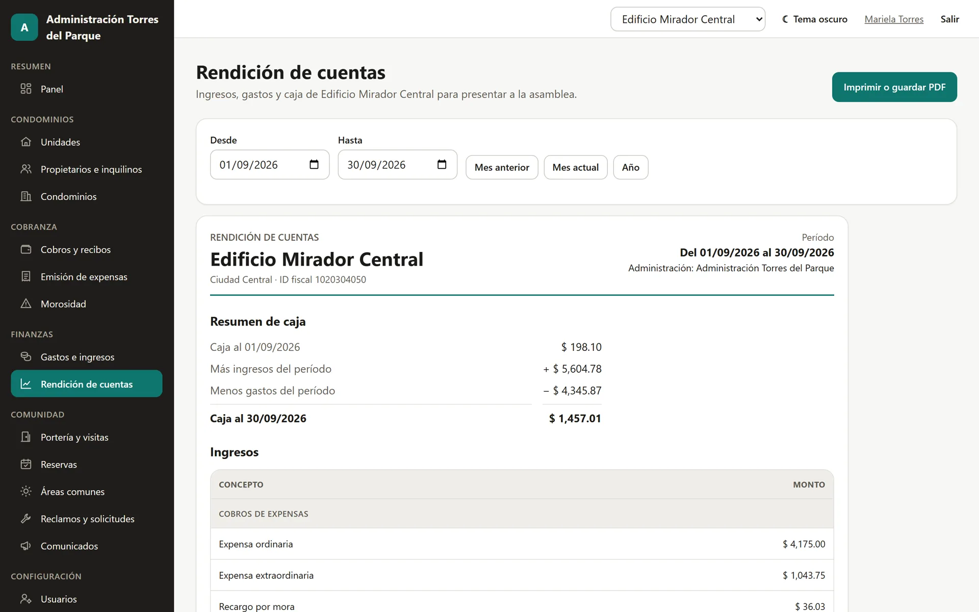Click the CONCEPTO column header
The image size is (979, 612).
click(241, 484)
